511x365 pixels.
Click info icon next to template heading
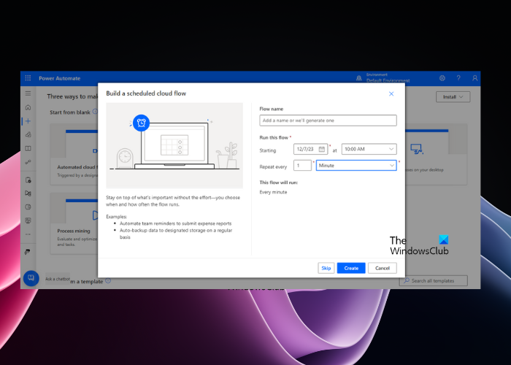coord(108,280)
